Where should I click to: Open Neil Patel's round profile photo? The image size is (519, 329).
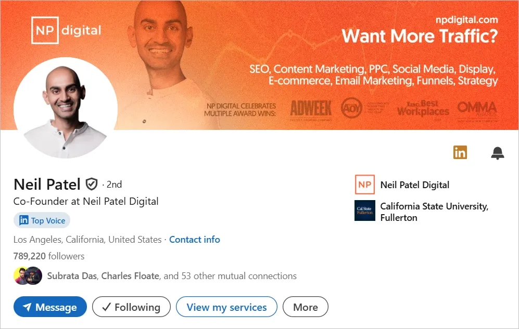(x=66, y=109)
